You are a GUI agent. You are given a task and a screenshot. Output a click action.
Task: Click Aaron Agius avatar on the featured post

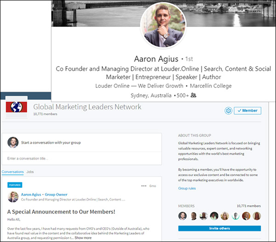(13, 197)
